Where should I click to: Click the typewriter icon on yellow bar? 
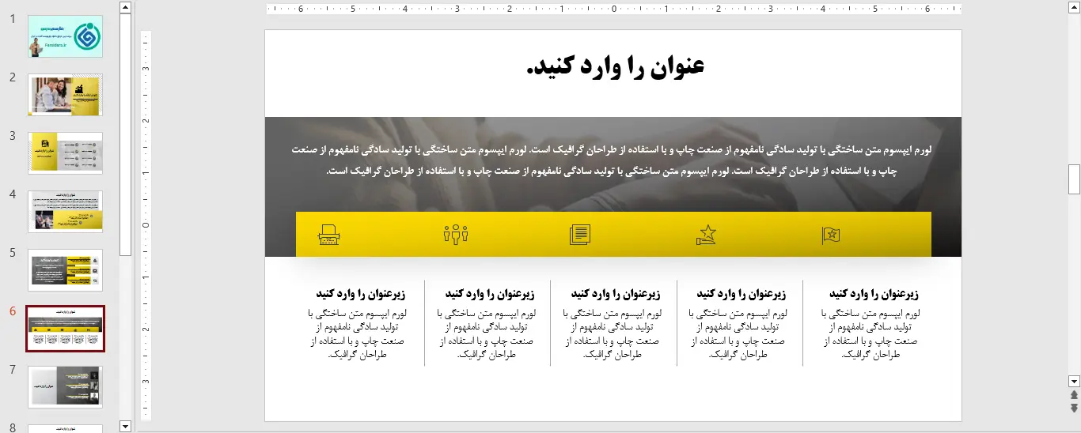(x=329, y=235)
